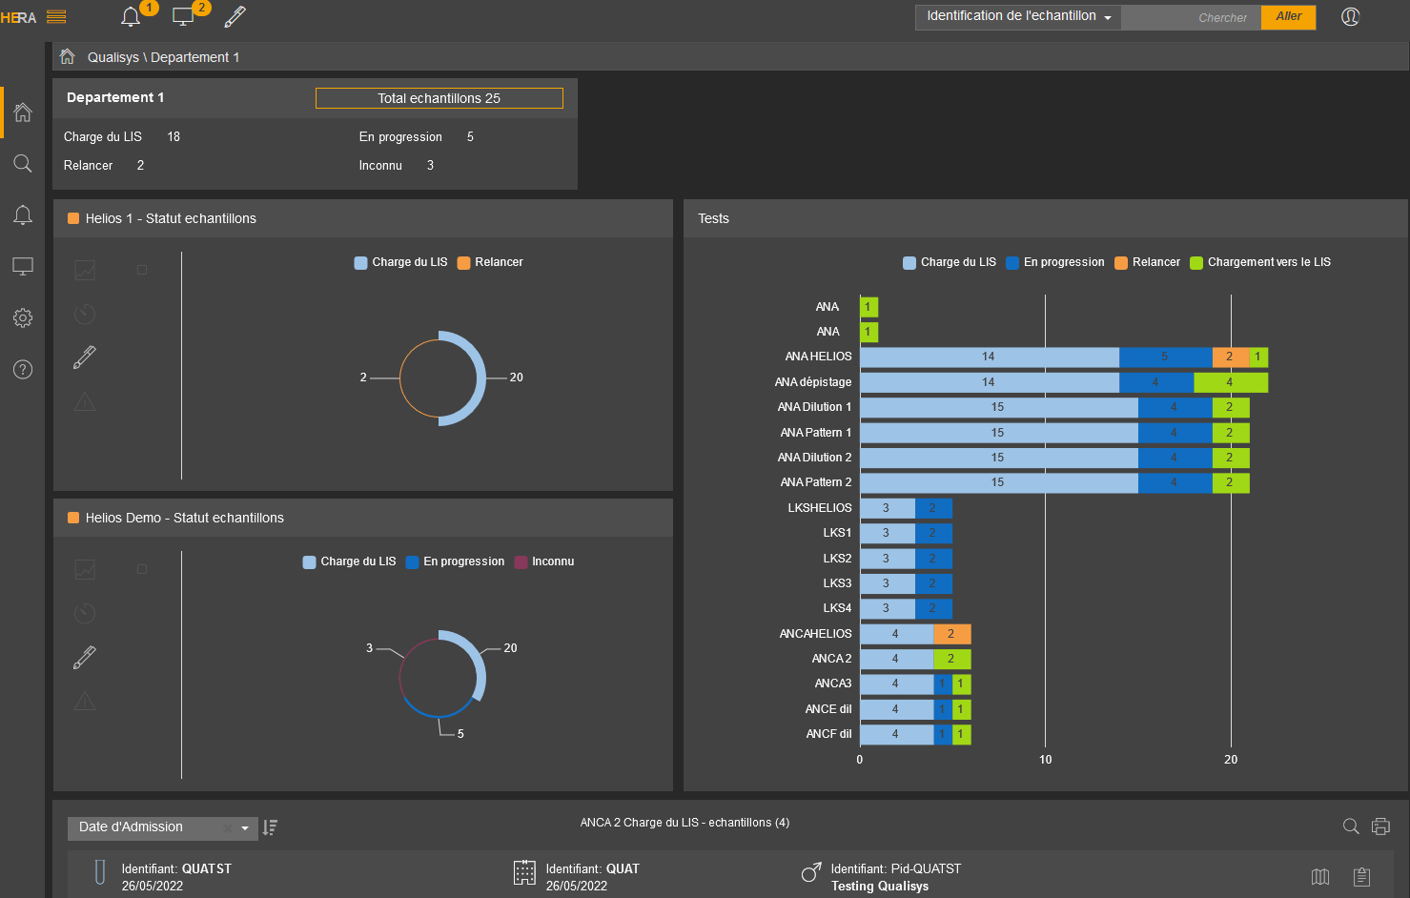Click the Qualisys \ Departement 1 breadcrumb
The image size is (1410, 898).
coord(163,57)
